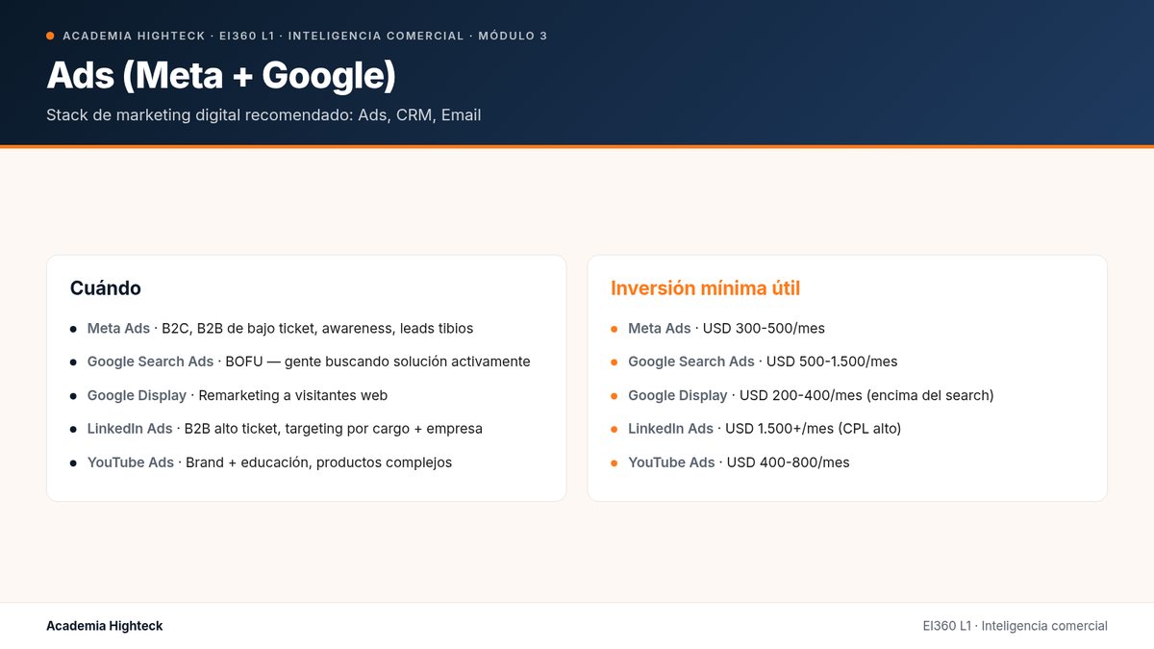1154x649 pixels.
Task: Click 'Google Search Ads · BOFU' bullet text
Action: pyautogui.click(x=309, y=362)
